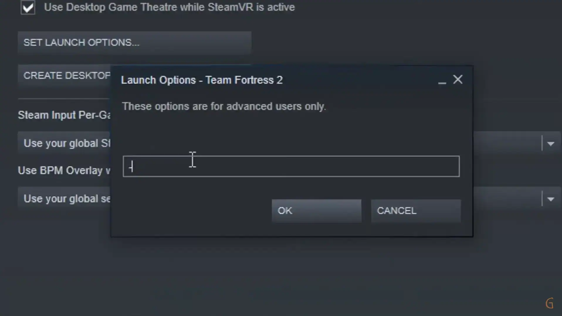Screen dimensions: 562x316
Task: Focus the launch options text field
Action: 291,166
